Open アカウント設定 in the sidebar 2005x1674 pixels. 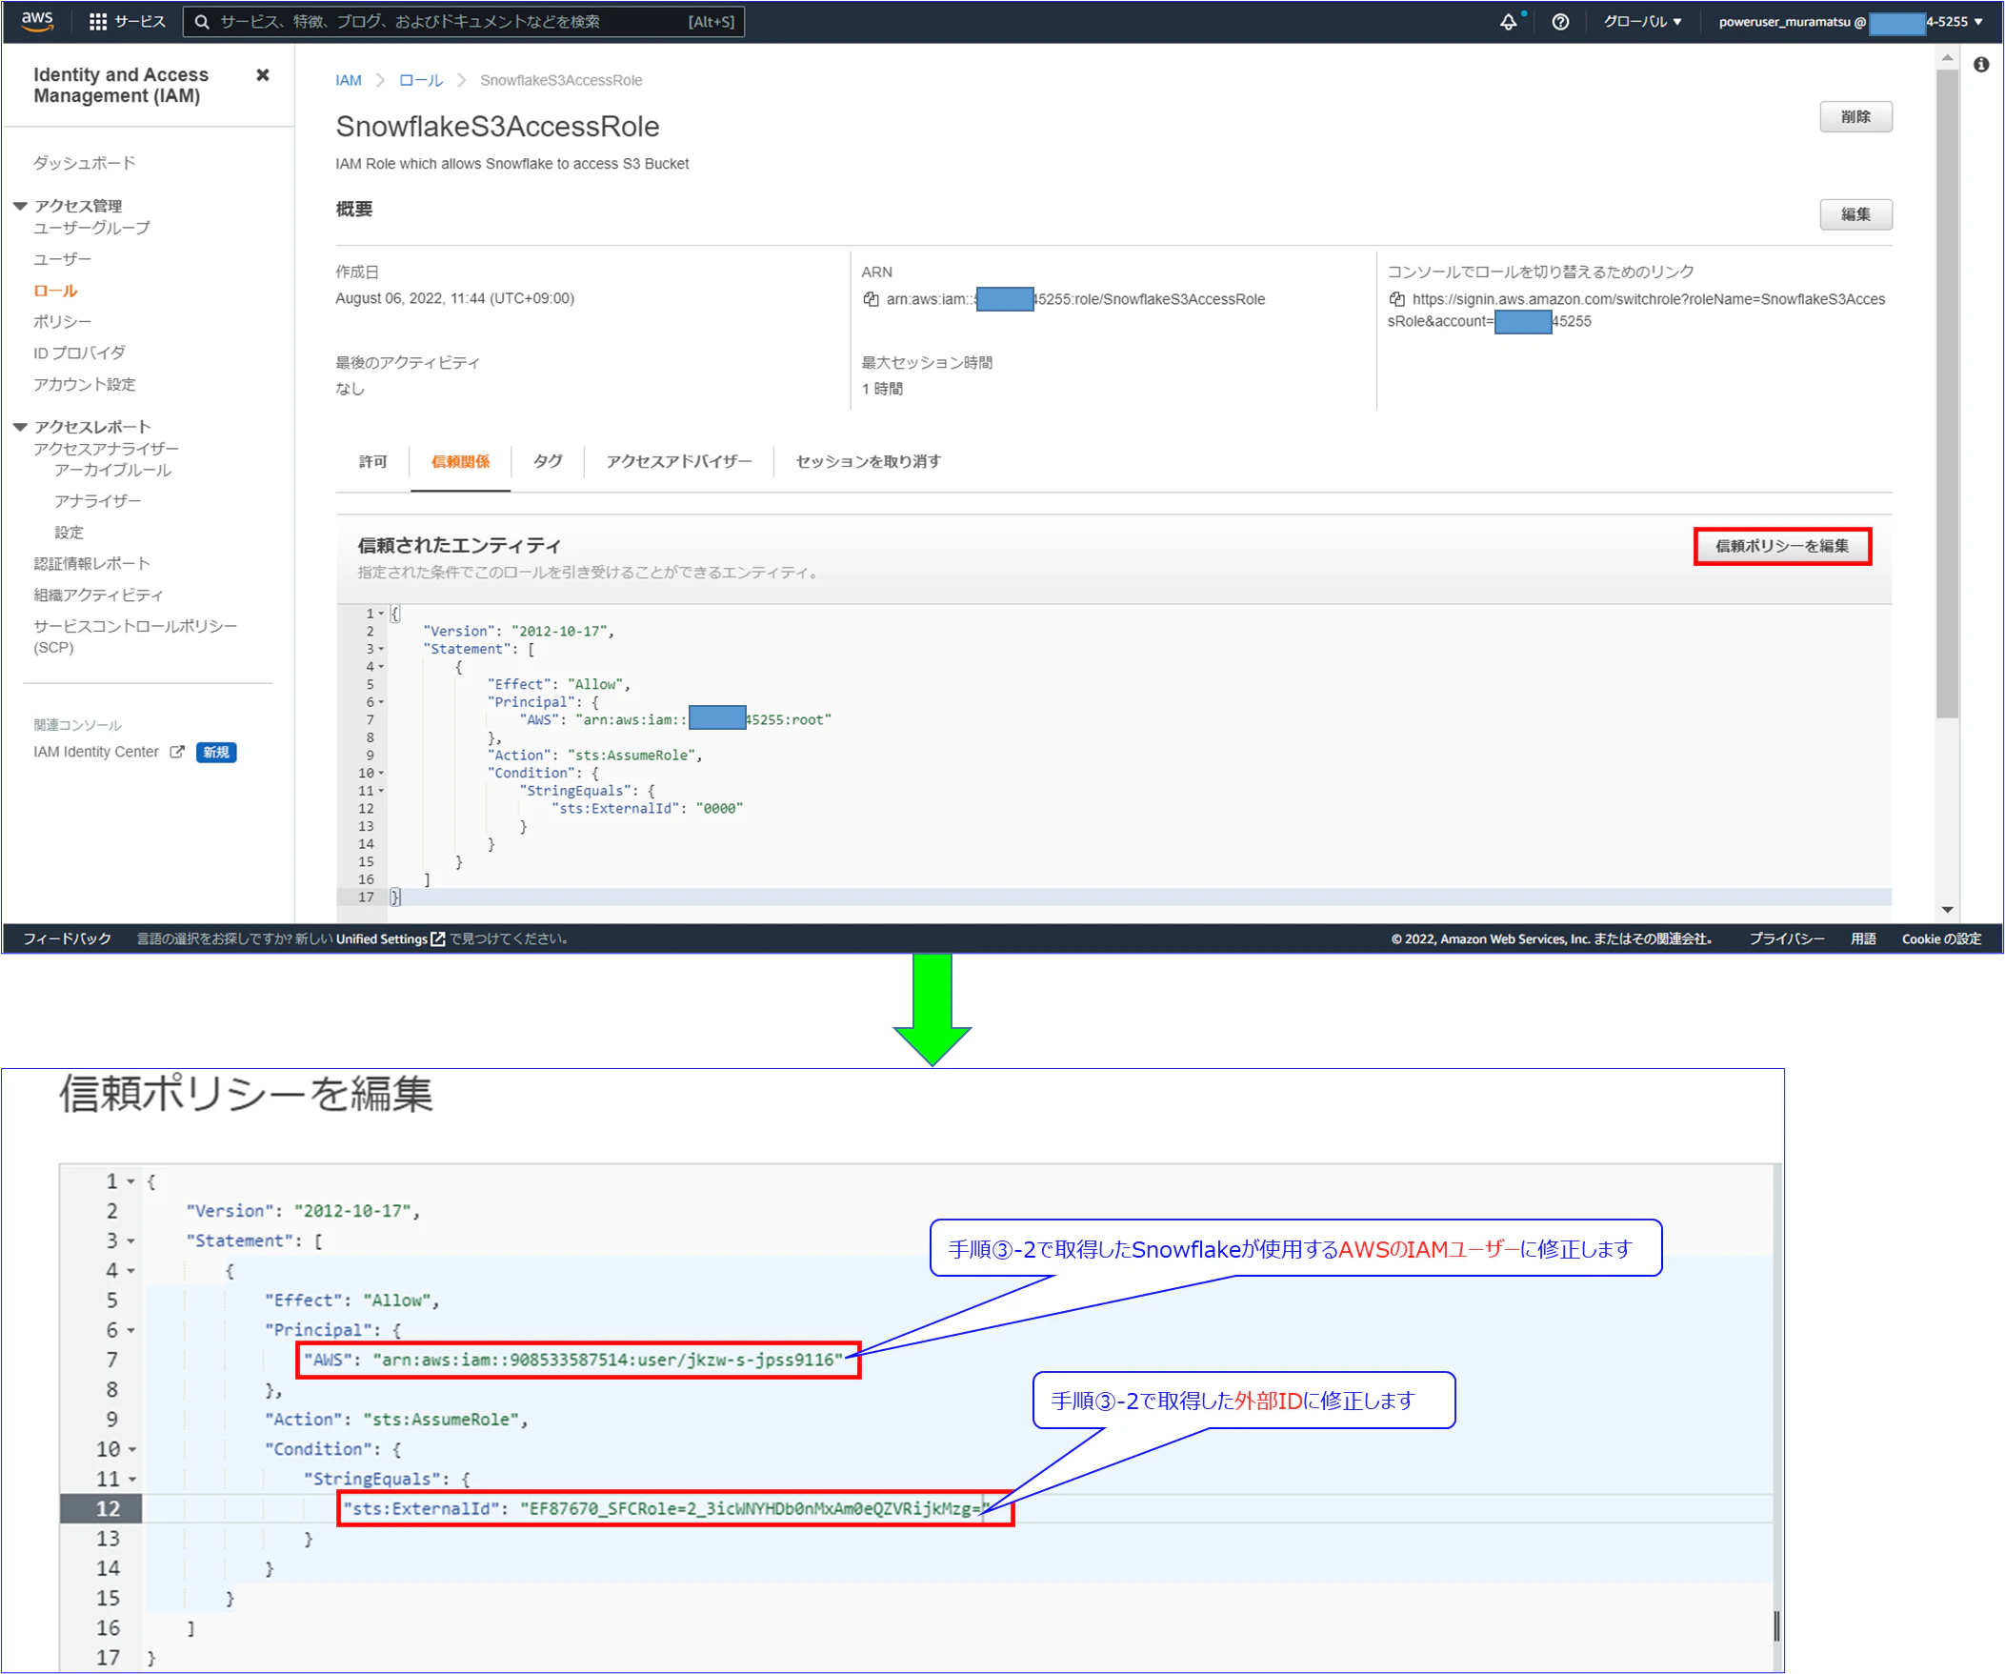pyautogui.click(x=84, y=385)
